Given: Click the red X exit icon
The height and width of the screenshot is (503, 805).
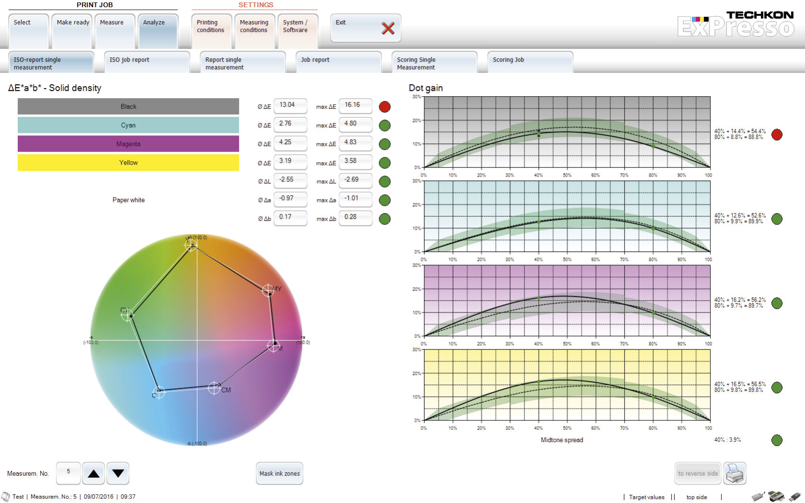Looking at the screenshot, I should tap(388, 28).
